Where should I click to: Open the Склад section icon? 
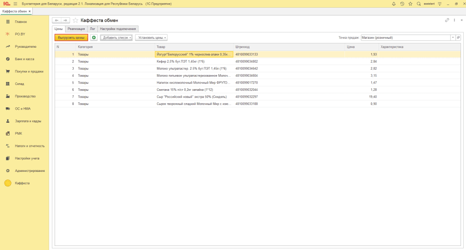[8, 84]
